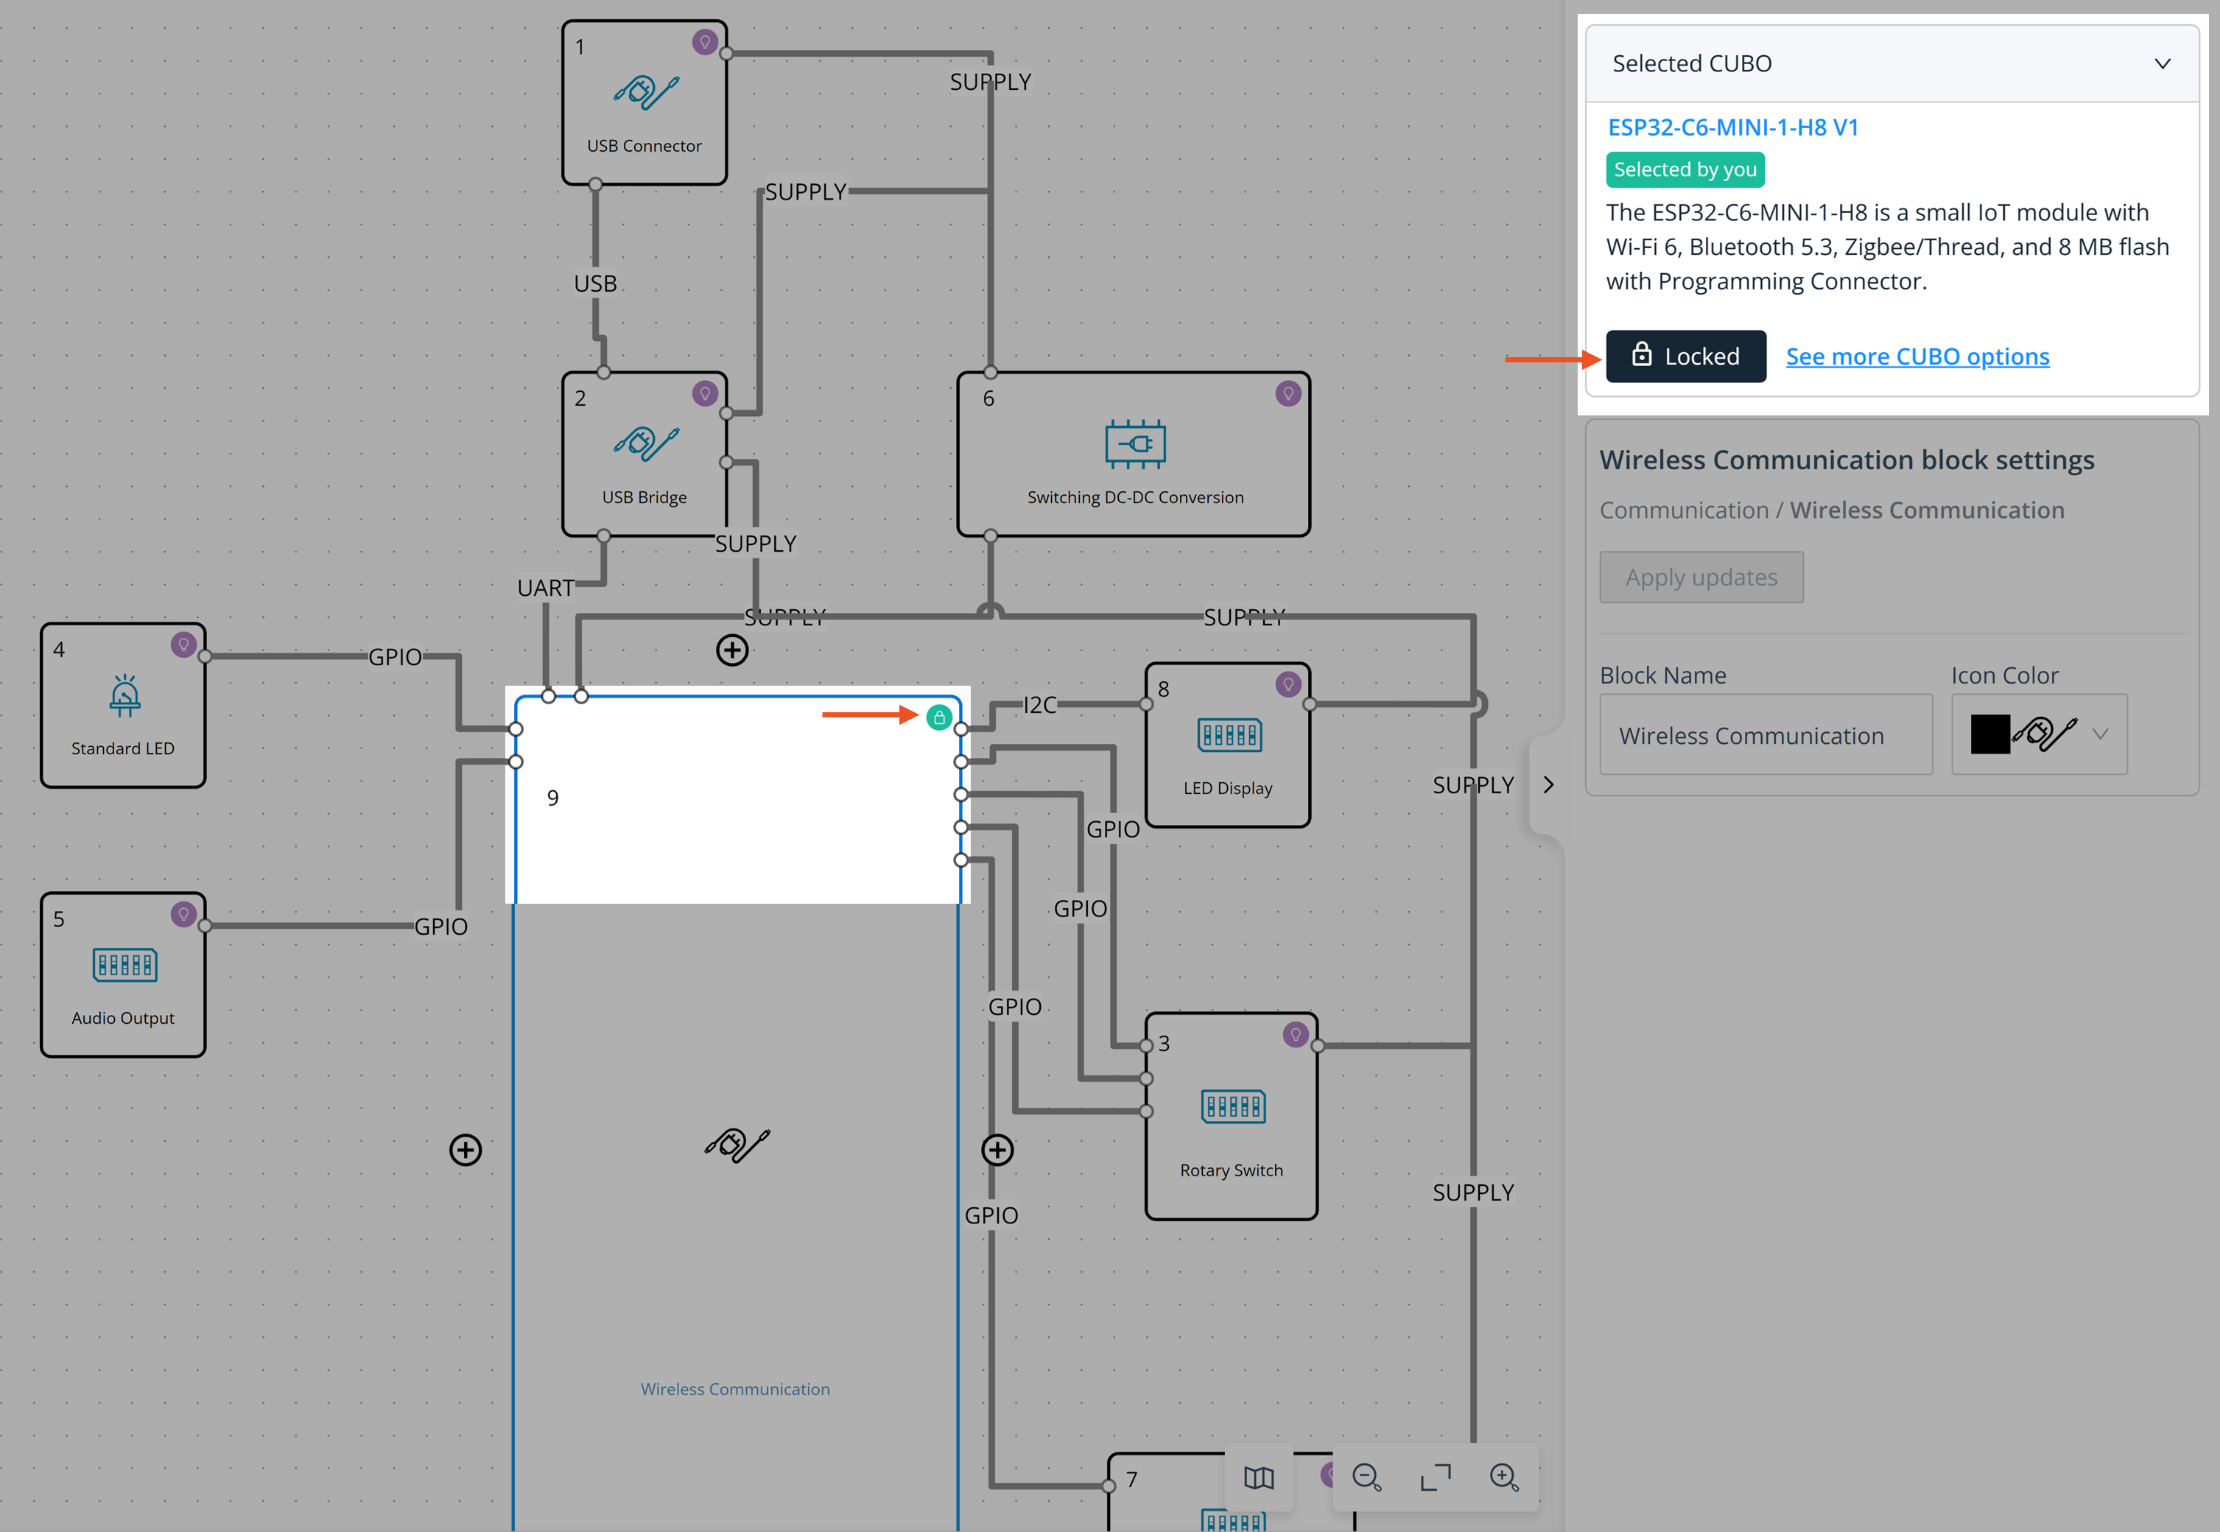Click the Block Name input field
2220x1532 pixels.
[1765, 735]
